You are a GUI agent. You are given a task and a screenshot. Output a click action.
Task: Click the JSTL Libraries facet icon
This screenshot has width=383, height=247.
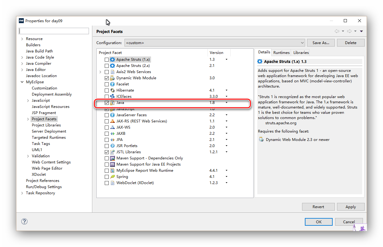pos(112,152)
